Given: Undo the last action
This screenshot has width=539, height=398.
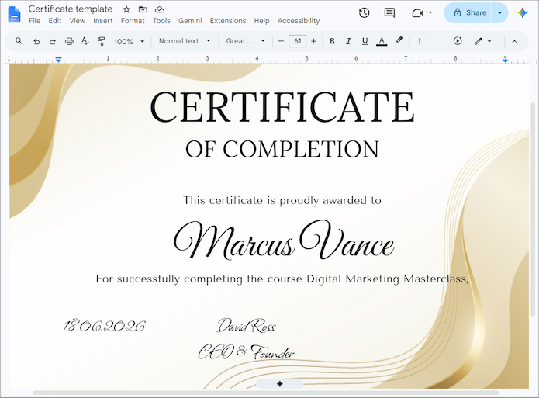Looking at the screenshot, I should (36, 42).
